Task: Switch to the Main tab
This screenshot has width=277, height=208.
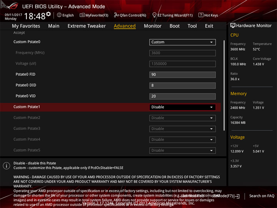Action: (54, 26)
